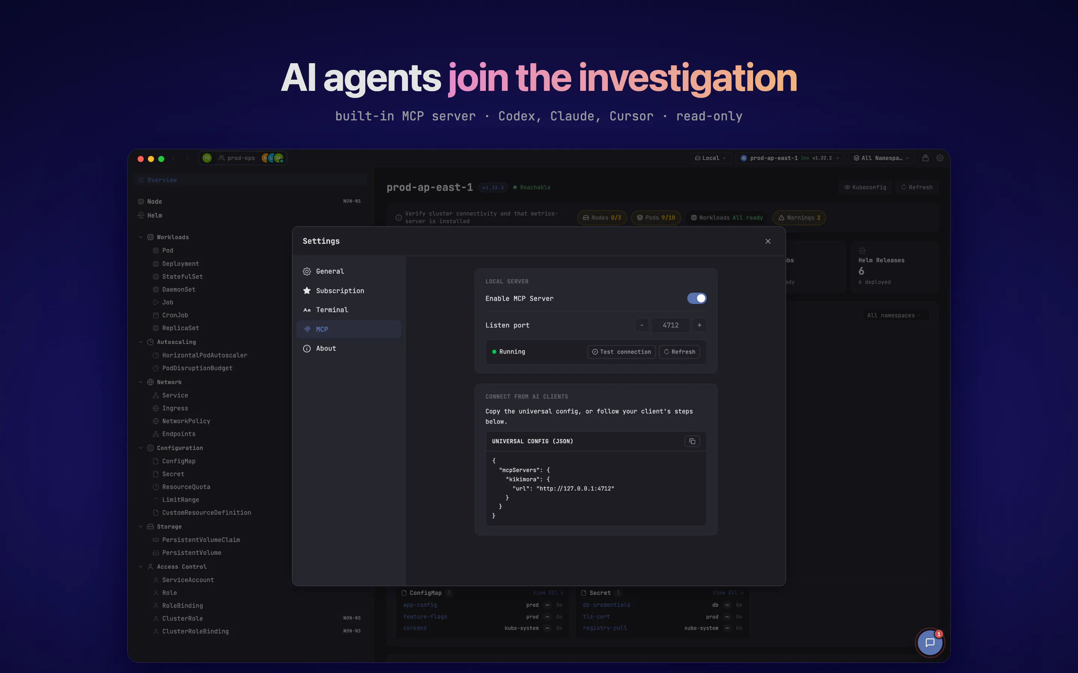The image size is (1078, 673).
Task: Collapse the Workloads group
Action: click(x=141, y=237)
